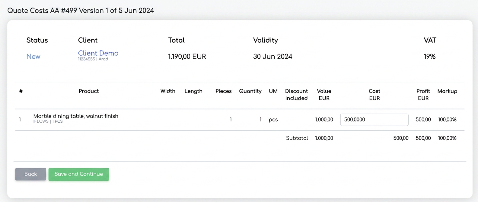This screenshot has height=202, width=478.
Task: Edit the Cost EUR input field
Action: point(374,120)
